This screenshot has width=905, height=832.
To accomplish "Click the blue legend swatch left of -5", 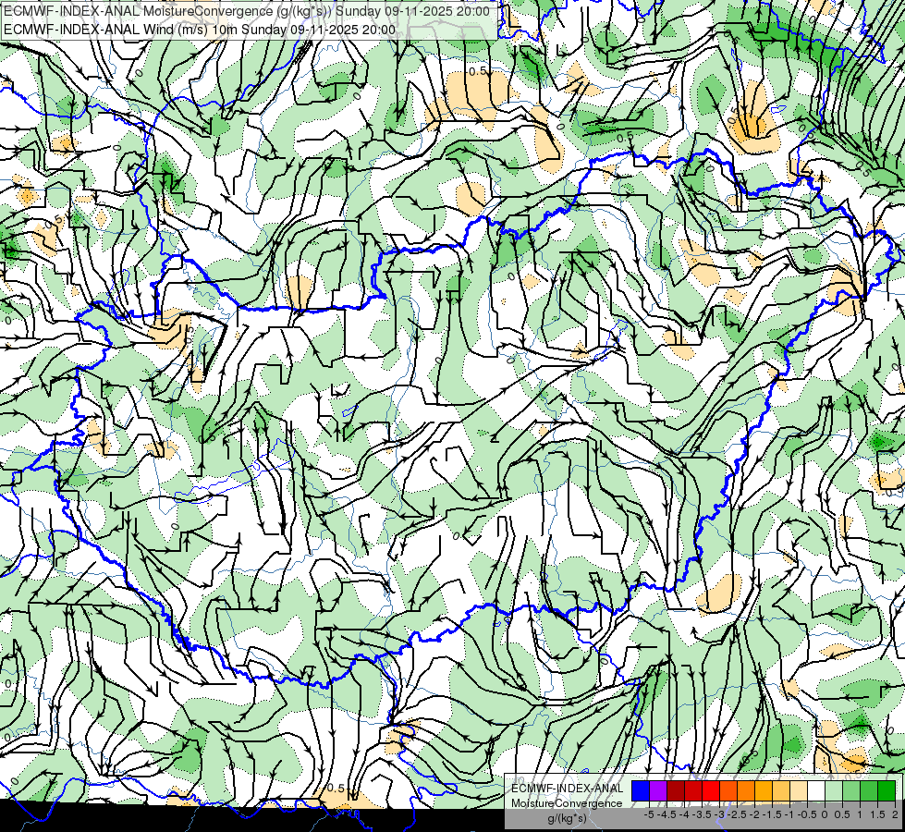I will tap(641, 791).
